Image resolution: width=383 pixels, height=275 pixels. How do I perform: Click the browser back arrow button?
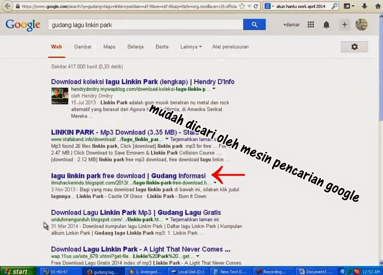click(x=7, y=6)
